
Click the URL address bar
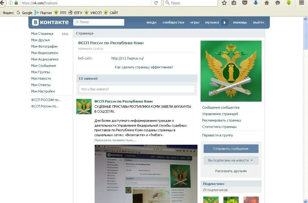point(85,3)
